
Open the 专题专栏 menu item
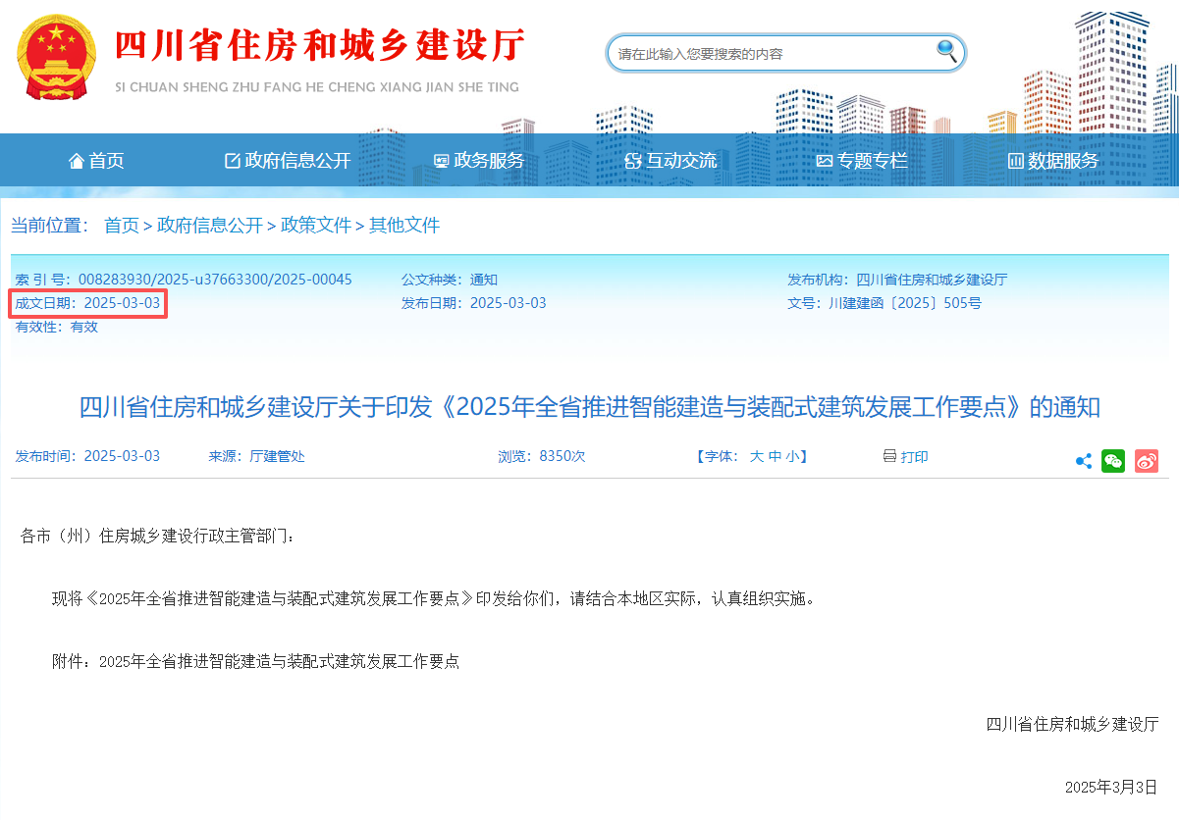click(x=862, y=161)
